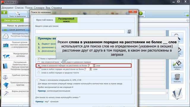Click the distance value field for указанном порядке
Image resolution: width=190 pixels, height=107 pixels.
pos(91,65)
